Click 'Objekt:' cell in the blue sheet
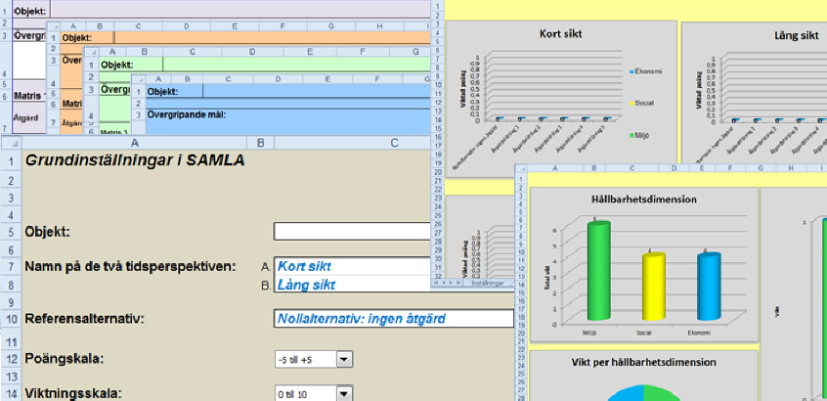The width and height of the screenshot is (827, 401). pyautogui.click(x=162, y=91)
